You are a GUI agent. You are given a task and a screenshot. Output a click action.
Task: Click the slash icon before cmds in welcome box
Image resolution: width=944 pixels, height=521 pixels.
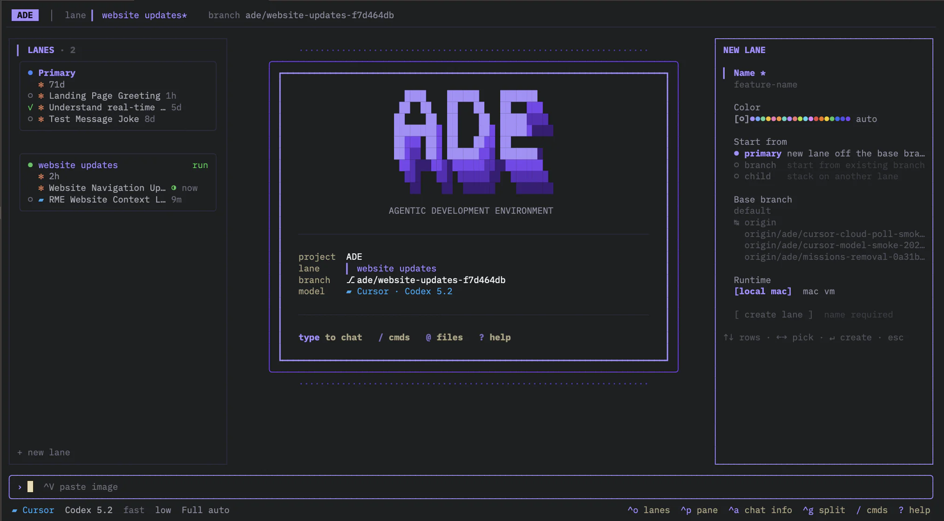click(380, 338)
